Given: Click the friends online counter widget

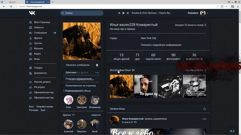Looking at the screenshot, I should click(x=232, y=131).
